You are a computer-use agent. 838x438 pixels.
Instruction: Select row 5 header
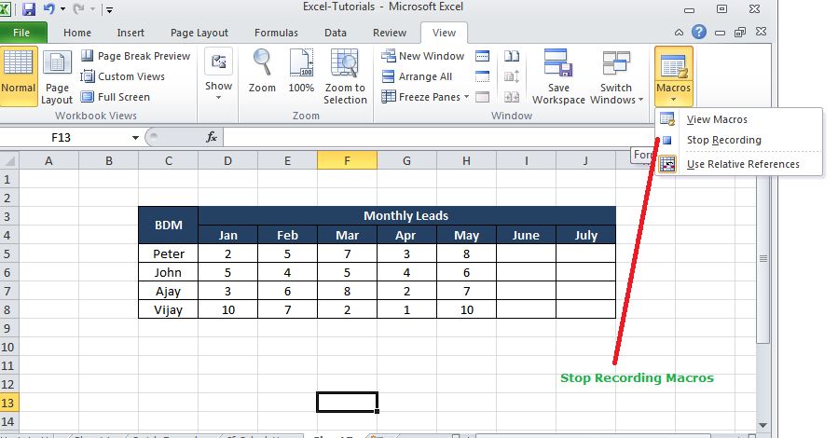pyautogui.click(x=9, y=253)
